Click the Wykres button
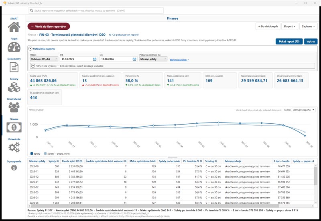Image resolution: width=321 pixels, height=221 pixels. (x=311, y=41)
